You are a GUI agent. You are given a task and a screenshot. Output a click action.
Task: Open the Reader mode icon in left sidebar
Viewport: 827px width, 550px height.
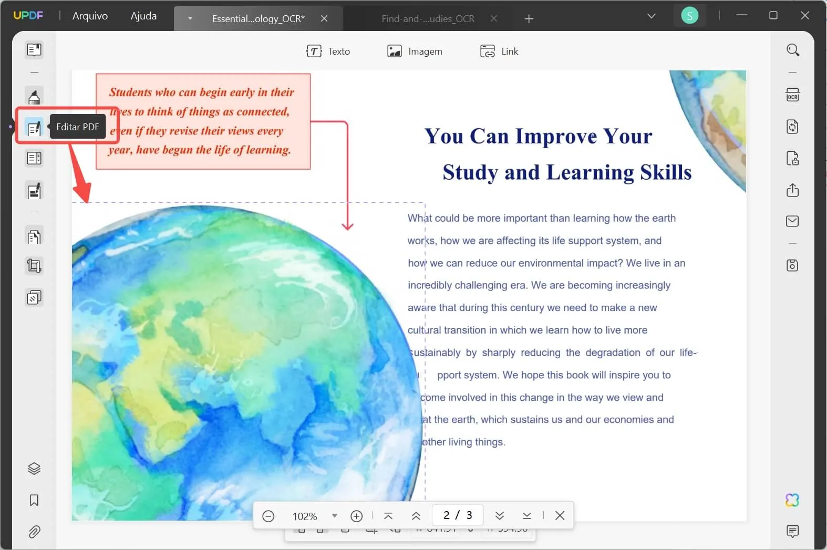click(x=34, y=50)
